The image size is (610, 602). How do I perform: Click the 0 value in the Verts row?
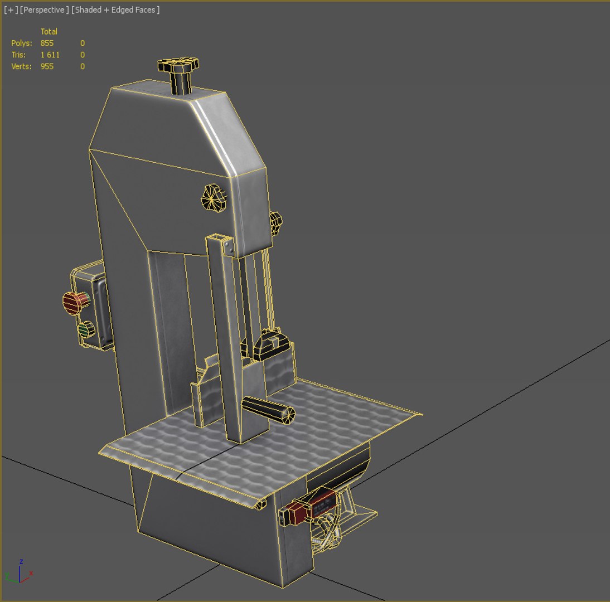83,66
